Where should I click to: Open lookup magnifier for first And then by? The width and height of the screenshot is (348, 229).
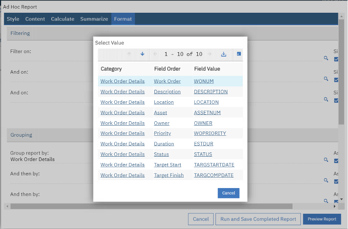pyautogui.click(x=326, y=180)
